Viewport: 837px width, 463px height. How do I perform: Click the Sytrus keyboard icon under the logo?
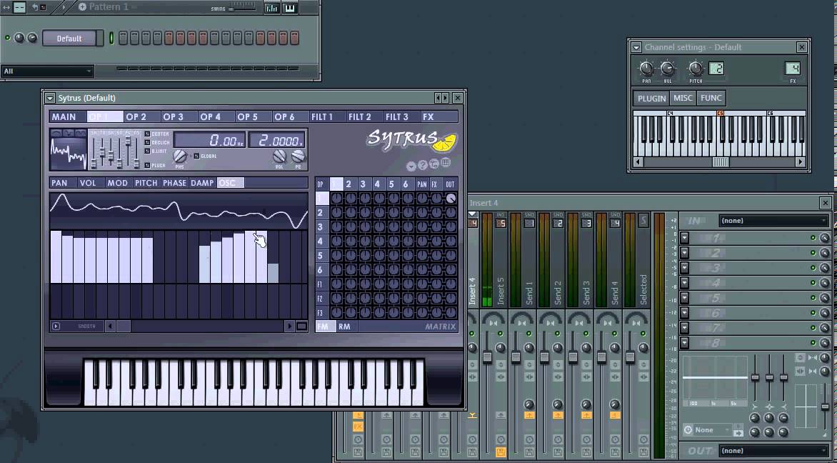pos(446,164)
